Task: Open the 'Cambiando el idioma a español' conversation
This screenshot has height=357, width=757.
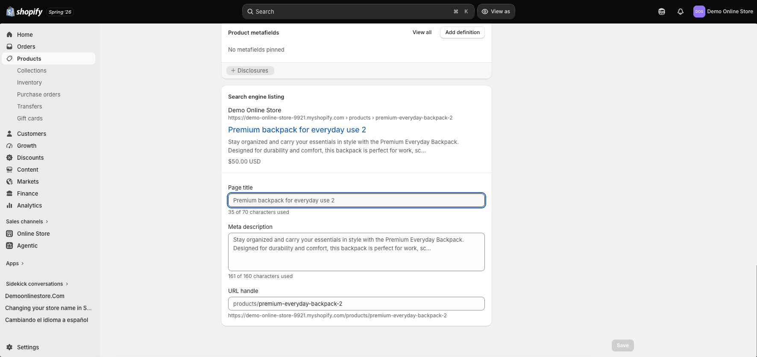Action: point(47,320)
